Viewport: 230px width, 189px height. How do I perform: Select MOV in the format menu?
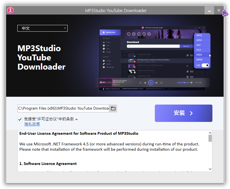tap(199, 55)
